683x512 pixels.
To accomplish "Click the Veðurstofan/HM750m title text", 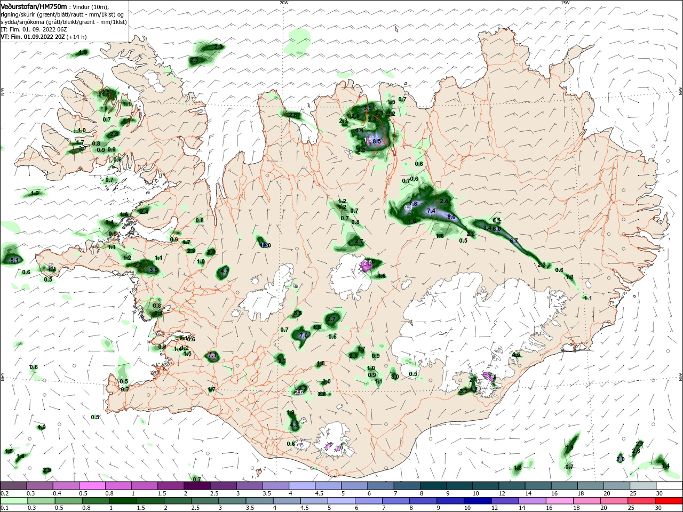I will pyautogui.click(x=34, y=6).
